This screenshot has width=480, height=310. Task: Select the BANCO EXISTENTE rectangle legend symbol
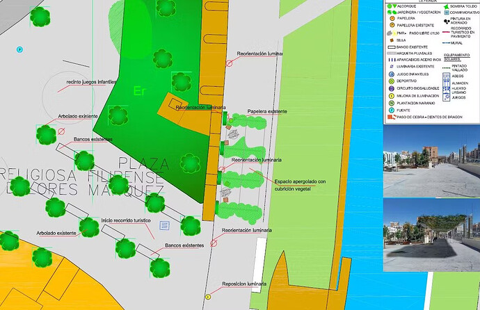point(392,47)
